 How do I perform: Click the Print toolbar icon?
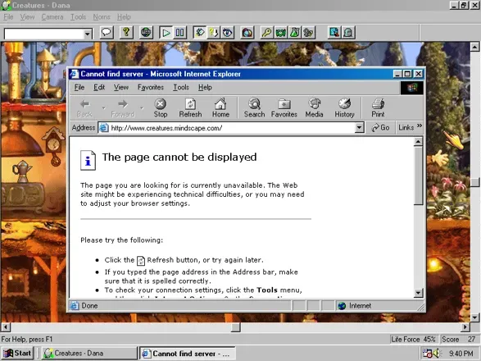click(x=378, y=108)
